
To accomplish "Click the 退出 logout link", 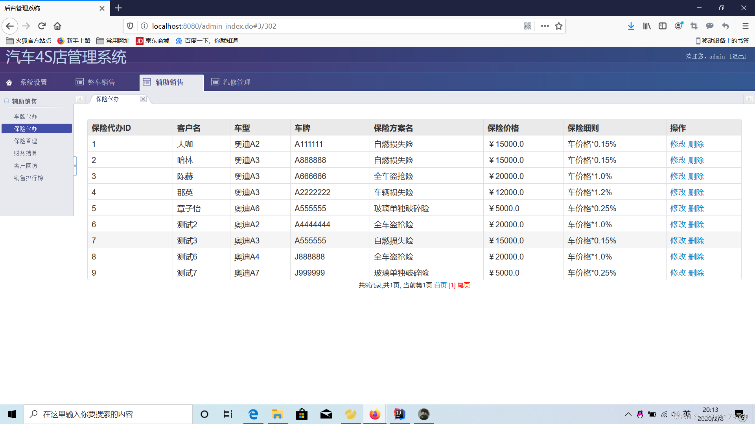I will pos(738,57).
